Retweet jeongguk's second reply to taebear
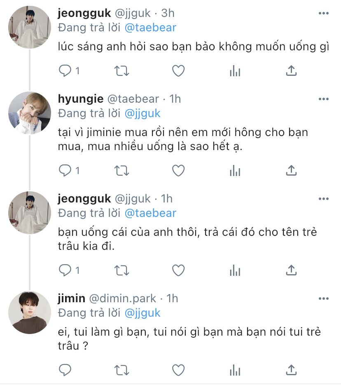This screenshot has width=341, height=388. (x=121, y=270)
